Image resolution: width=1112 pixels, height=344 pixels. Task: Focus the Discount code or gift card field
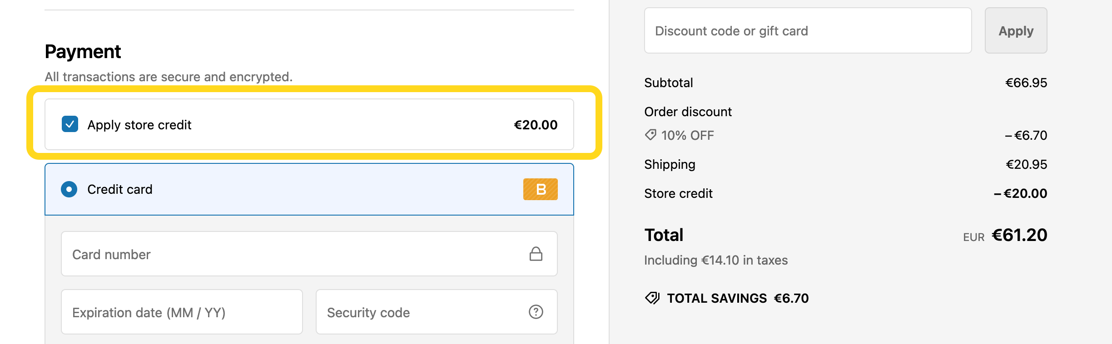coord(808,31)
